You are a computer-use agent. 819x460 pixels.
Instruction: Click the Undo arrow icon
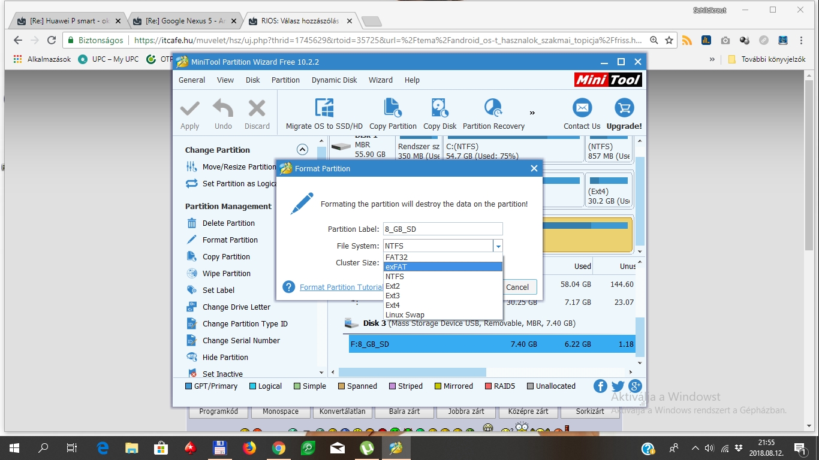tap(223, 108)
